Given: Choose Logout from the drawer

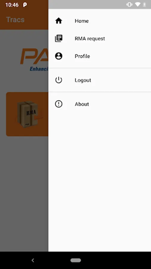Looking at the screenshot, I should 100,80.
